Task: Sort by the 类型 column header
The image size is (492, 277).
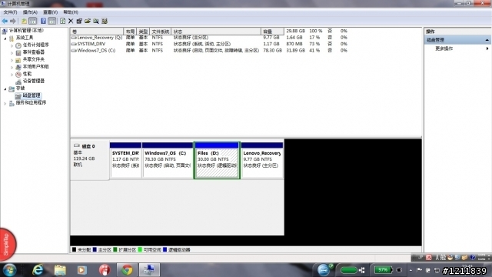Action: (x=143, y=32)
